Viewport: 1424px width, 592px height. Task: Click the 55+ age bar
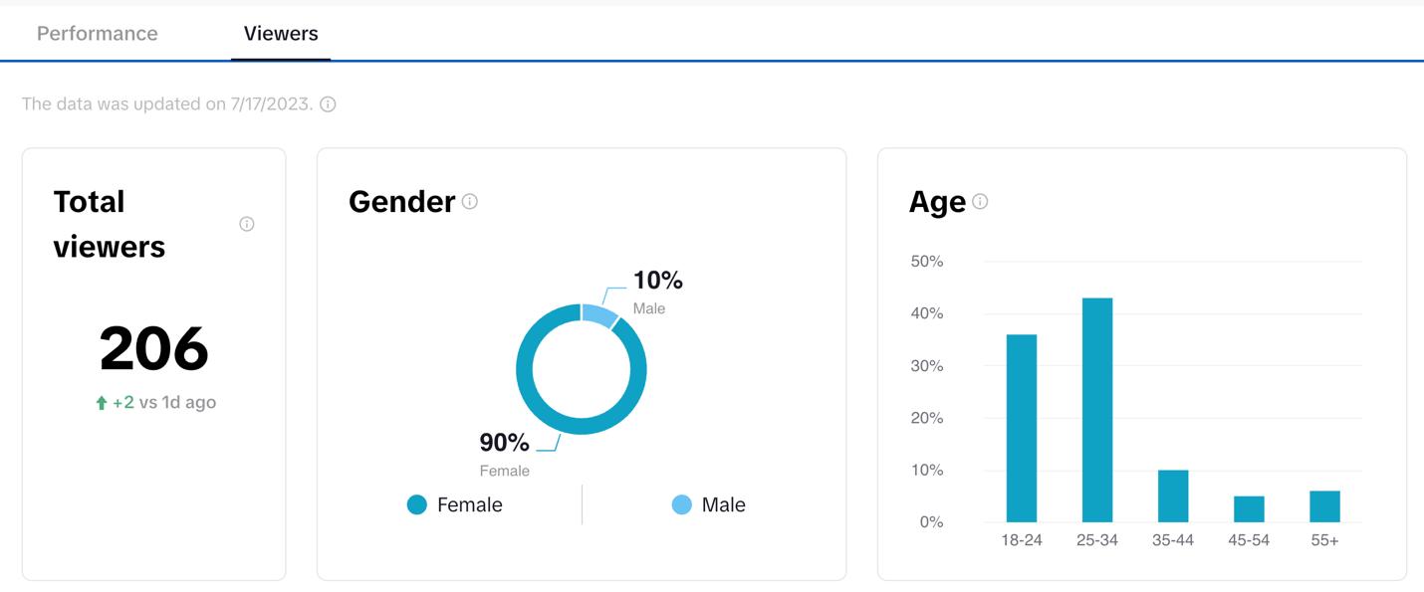(1324, 506)
